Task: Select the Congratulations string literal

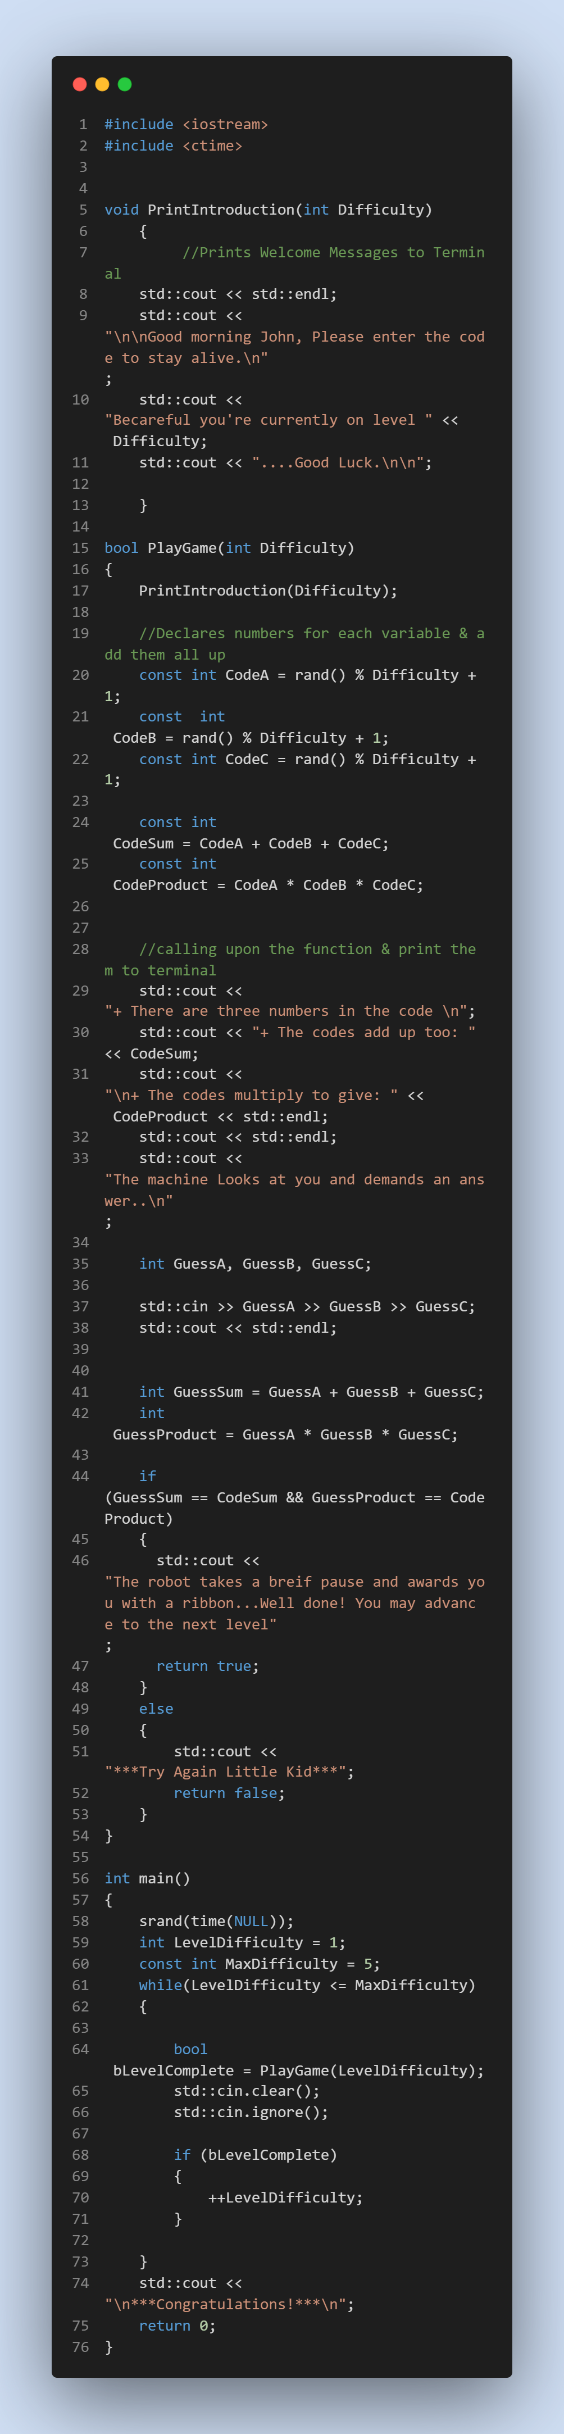Action: coord(225,2304)
